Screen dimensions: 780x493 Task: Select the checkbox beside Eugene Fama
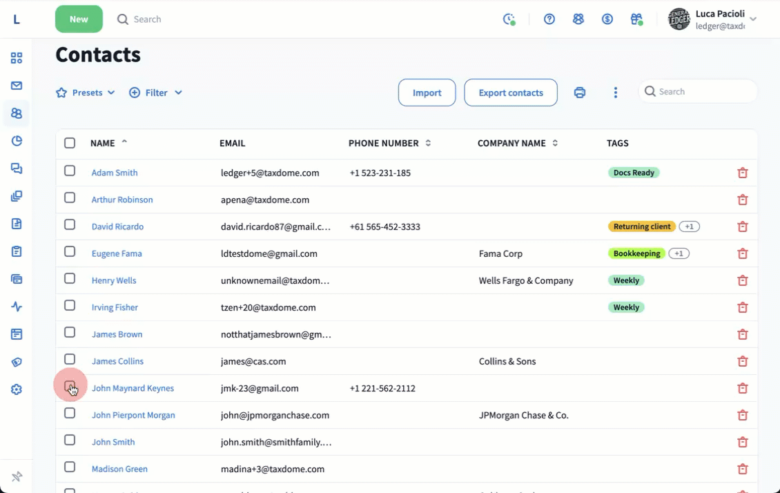(x=70, y=252)
